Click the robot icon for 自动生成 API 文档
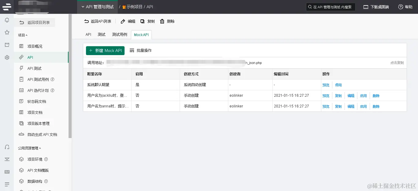The image size is (418, 191). (x=21, y=134)
